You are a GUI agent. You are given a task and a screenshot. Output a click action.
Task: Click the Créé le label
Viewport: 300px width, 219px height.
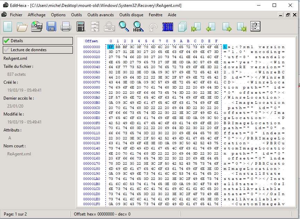pos(11,82)
